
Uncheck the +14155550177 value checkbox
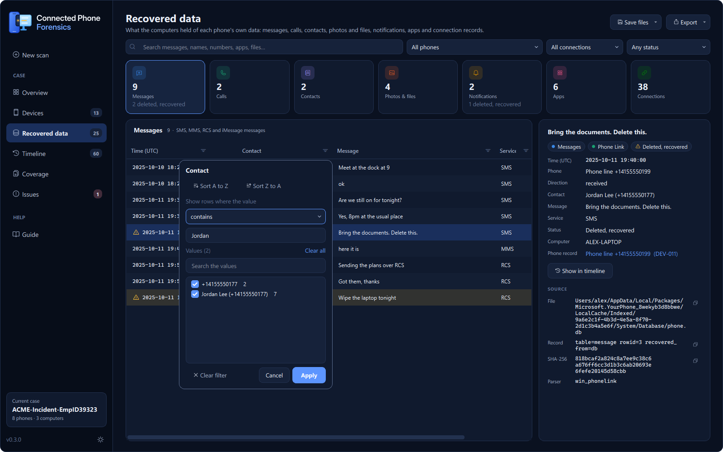click(195, 284)
